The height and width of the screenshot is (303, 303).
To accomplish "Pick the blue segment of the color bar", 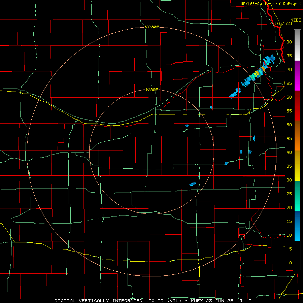I will 297,226.
